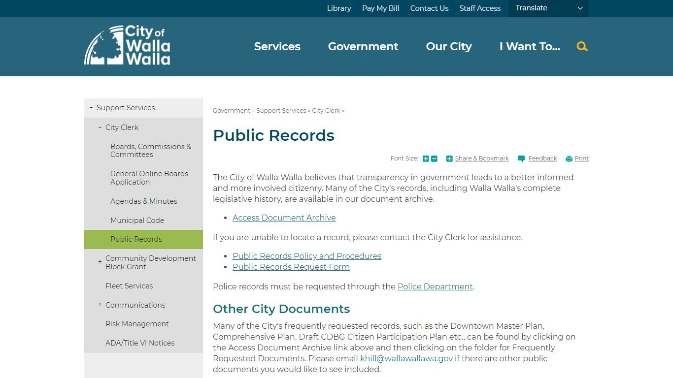Click Community Development Block Grant sidebar label
This screenshot has height=378, width=673.
pyautogui.click(x=151, y=262)
